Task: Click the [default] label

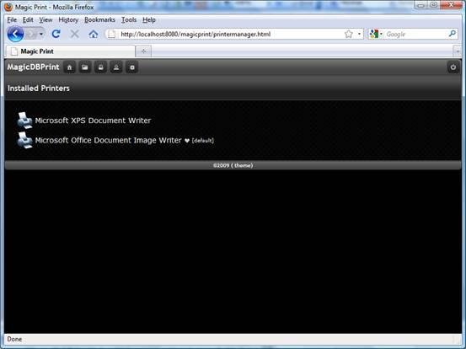Action: (203, 140)
